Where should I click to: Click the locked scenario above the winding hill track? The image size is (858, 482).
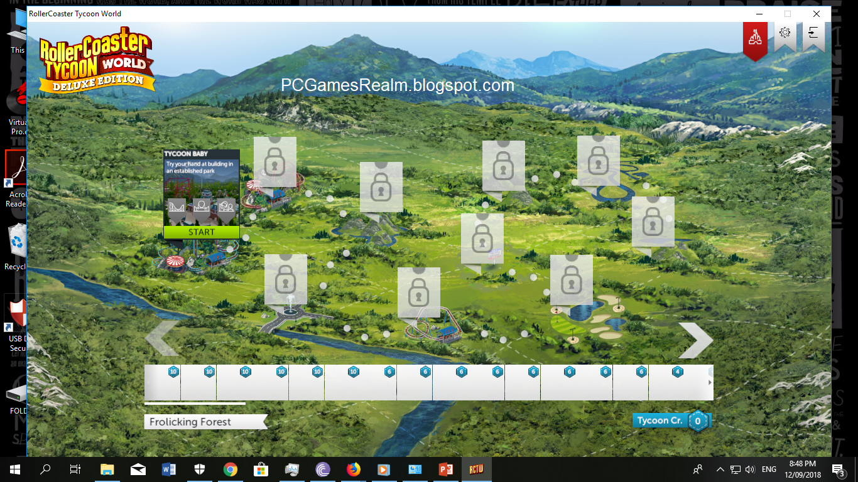[381, 188]
